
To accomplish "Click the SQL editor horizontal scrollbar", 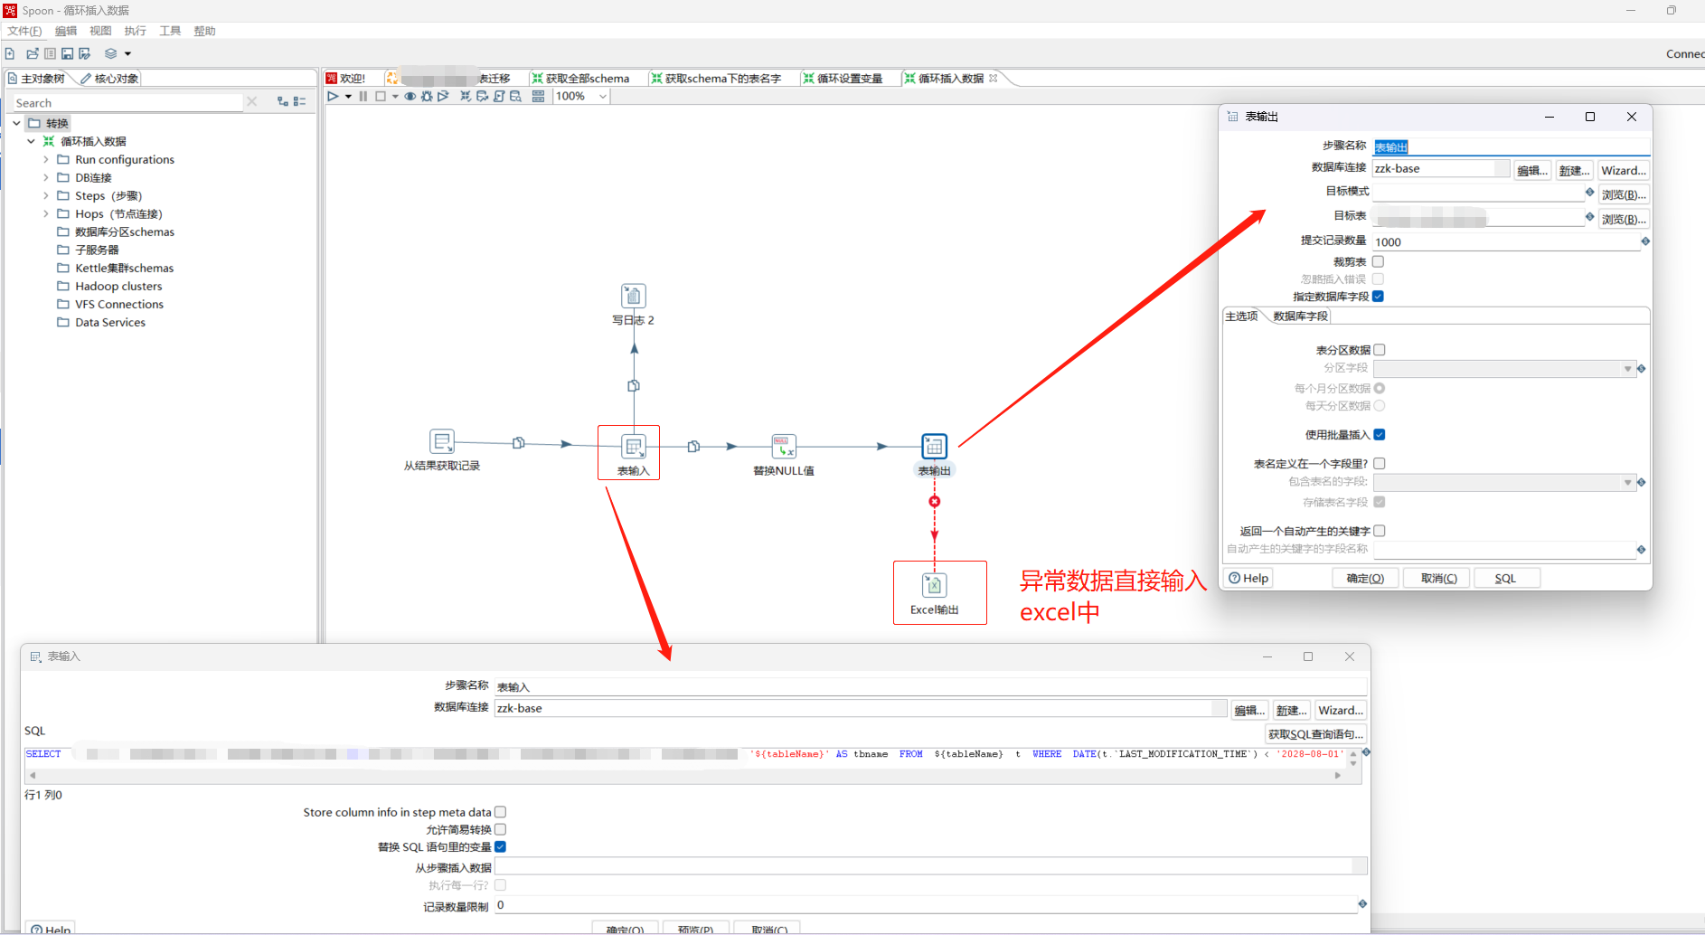I will (x=685, y=775).
